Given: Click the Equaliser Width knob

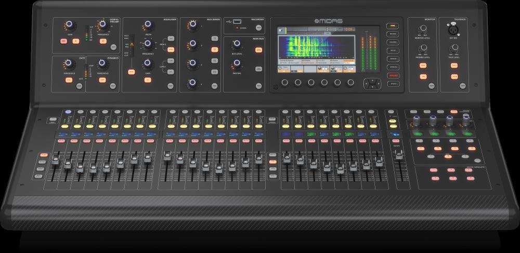Looking at the screenshot, I should pos(148,24).
